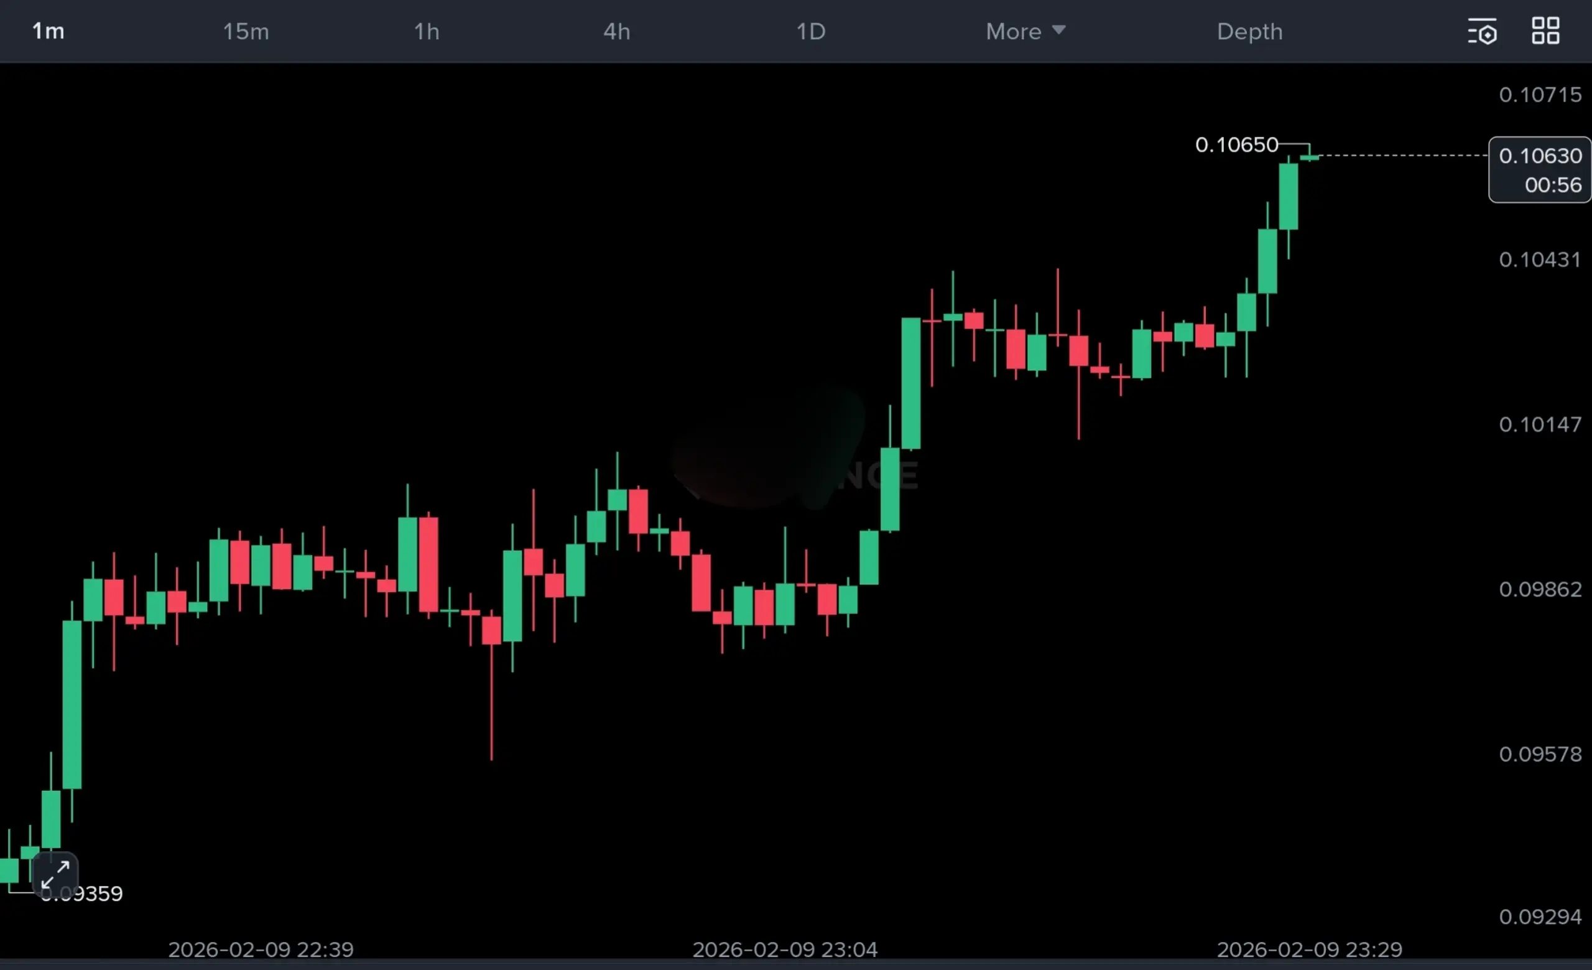Click the grid layout icon
The width and height of the screenshot is (1592, 970).
[1545, 30]
